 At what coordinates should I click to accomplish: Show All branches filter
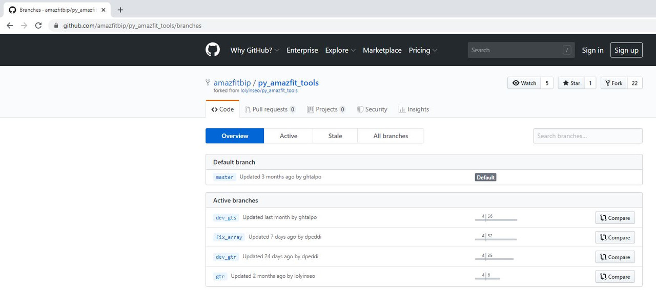[x=391, y=136]
